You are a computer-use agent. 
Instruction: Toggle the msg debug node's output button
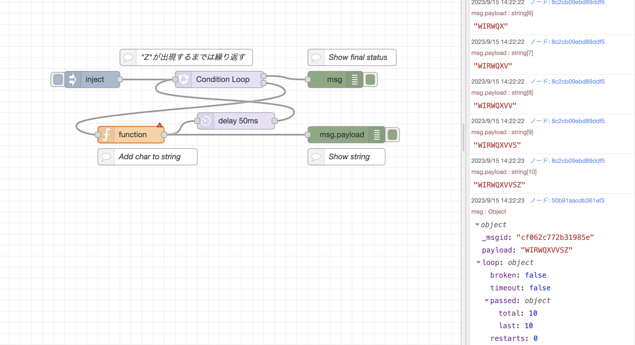[x=370, y=80]
